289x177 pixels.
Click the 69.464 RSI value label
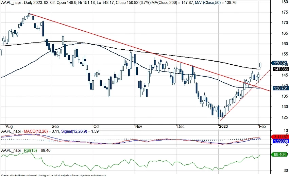coord(279,155)
